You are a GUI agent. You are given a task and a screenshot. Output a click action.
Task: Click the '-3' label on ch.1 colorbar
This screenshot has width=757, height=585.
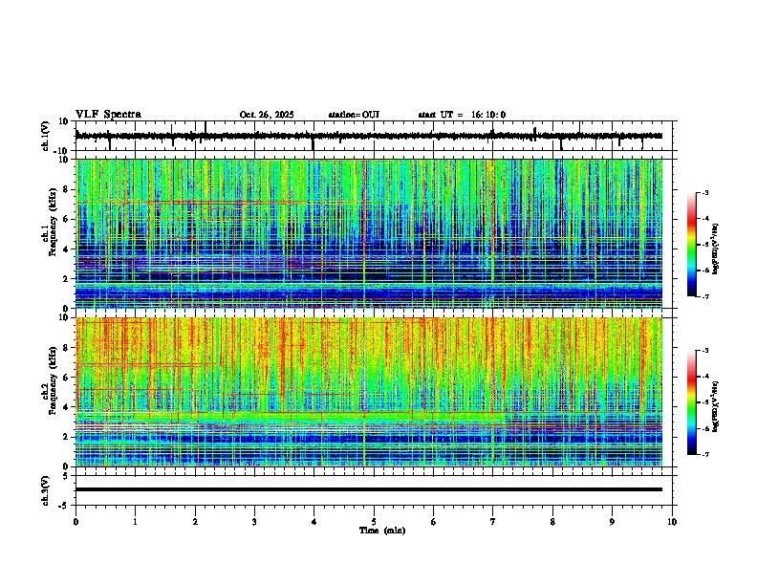[704, 193]
